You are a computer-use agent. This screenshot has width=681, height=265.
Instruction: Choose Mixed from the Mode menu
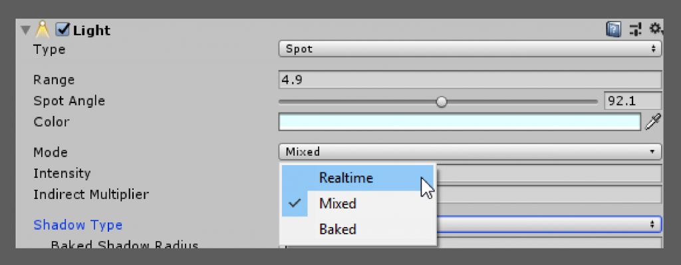click(358, 204)
